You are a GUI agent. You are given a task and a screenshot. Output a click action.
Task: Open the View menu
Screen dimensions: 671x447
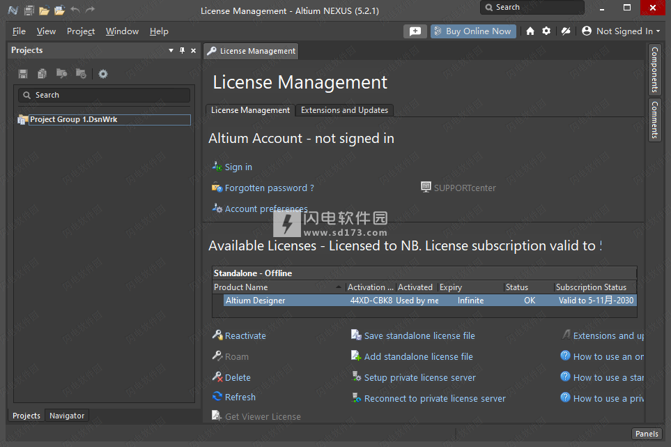[46, 31]
